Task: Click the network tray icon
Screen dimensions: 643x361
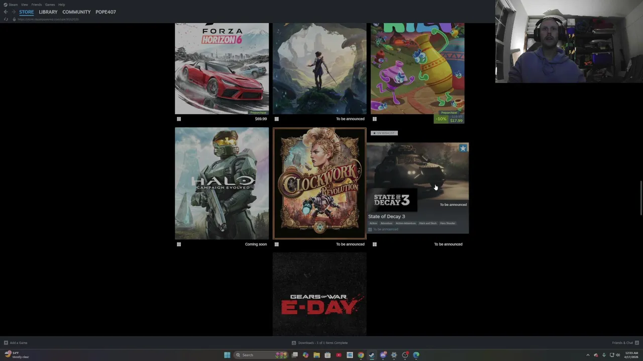Action: click(612, 355)
